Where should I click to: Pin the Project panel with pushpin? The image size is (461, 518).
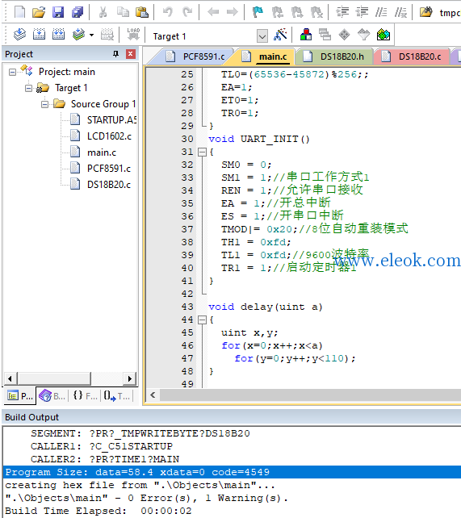115,54
